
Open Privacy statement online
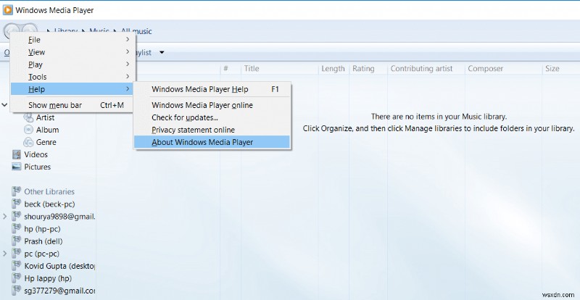(x=212, y=130)
